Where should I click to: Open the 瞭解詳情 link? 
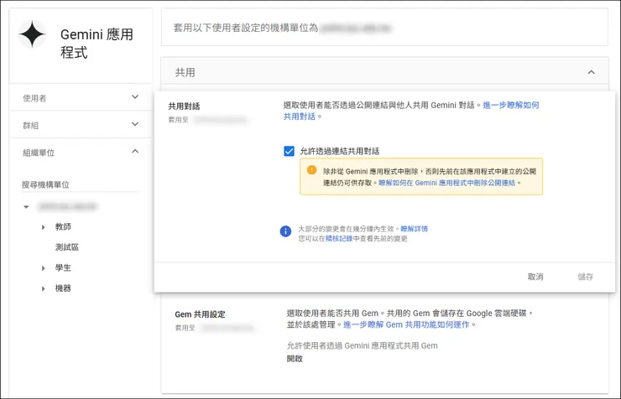[415, 229]
